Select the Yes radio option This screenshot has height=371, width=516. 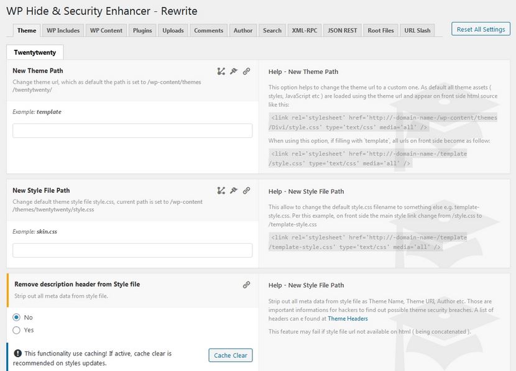(16, 330)
